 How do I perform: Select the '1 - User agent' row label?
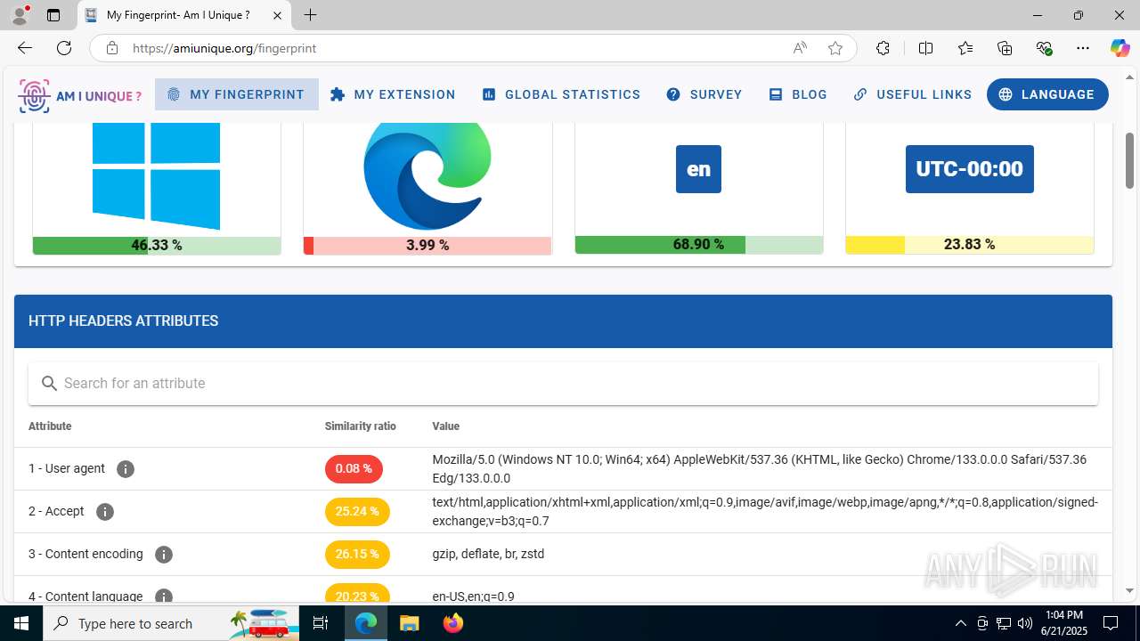(x=67, y=468)
